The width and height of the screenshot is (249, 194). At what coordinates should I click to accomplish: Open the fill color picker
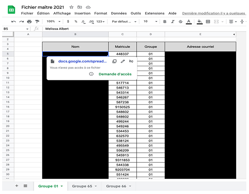200,22
